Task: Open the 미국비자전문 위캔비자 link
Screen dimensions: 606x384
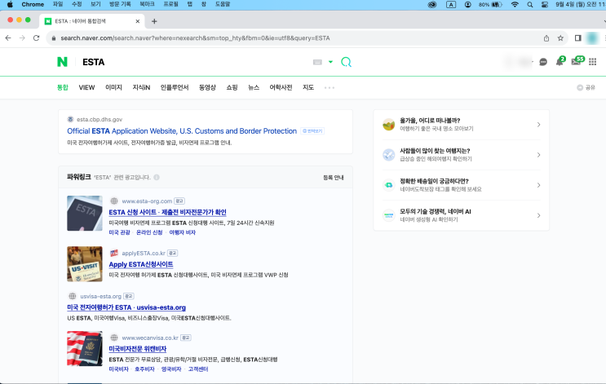Action: pyautogui.click(x=138, y=349)
